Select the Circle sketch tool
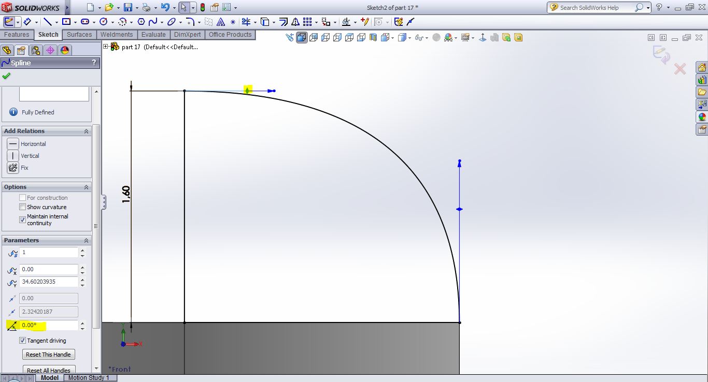This screenshot has height=382, width=708. click(x=104, y=22)
